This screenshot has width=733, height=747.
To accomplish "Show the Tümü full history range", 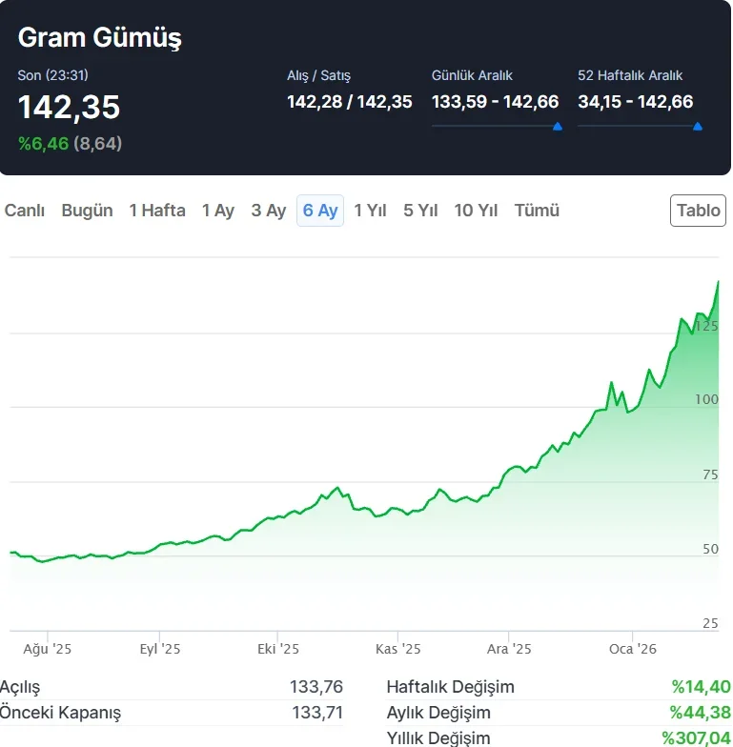I will coord(537,211).
